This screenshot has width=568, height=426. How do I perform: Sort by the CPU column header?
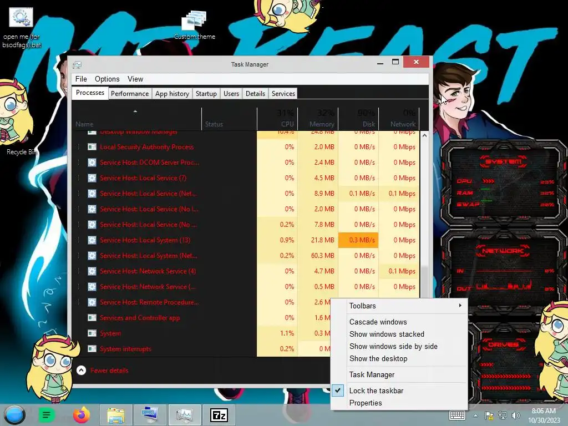pos(277,119)
